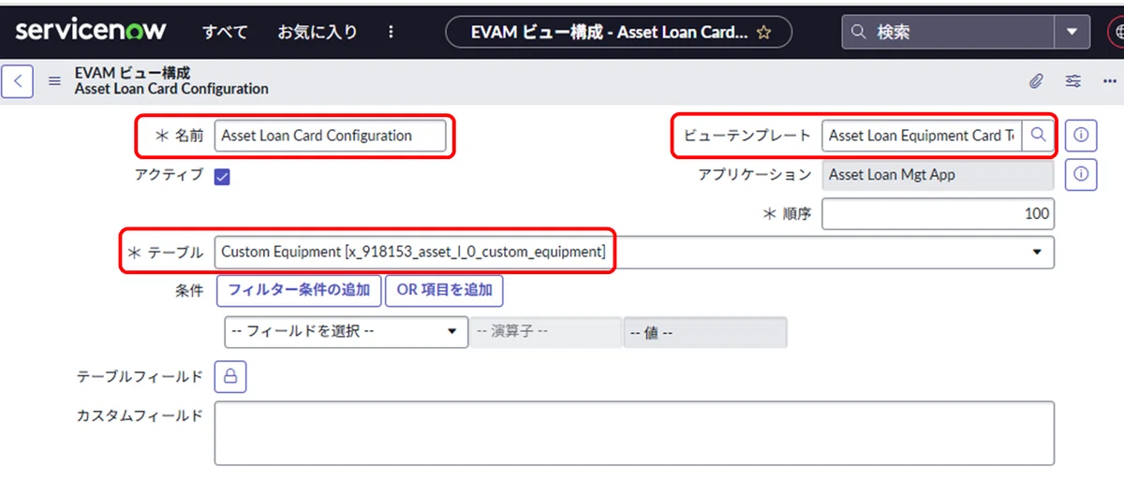The height and width of the screenshot is (479, 1124).
Task: Open the フィールドを選択 dropdown
Action: [346, 332]
